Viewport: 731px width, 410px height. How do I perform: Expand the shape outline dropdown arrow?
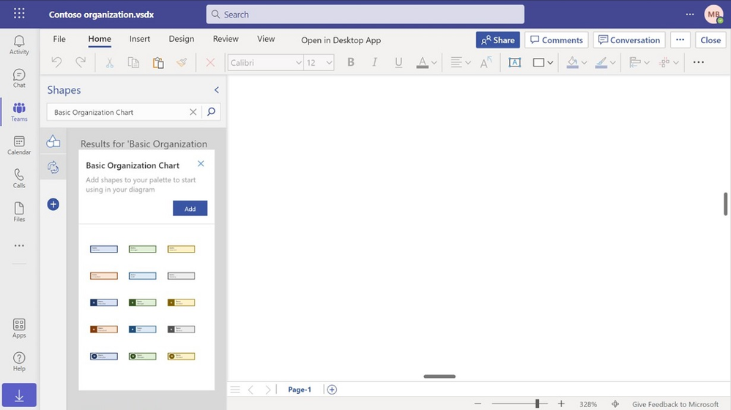click(x=613, y=63)
